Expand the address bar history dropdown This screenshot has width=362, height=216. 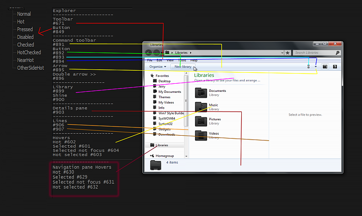(282, 53)
